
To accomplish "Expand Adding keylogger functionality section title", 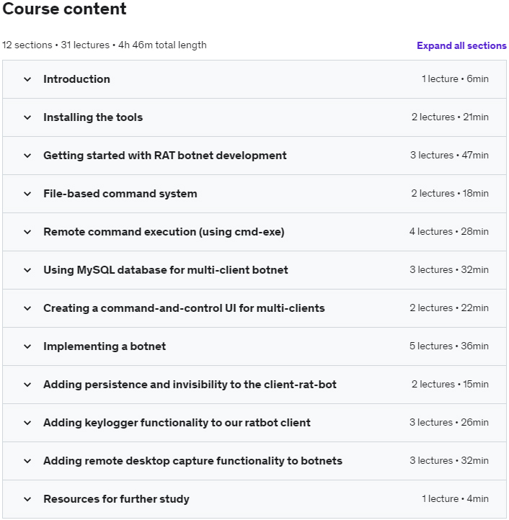I will [177, 423].
